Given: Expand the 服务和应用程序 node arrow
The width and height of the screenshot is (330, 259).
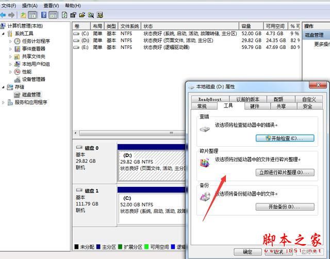Looking at the screenshot, I should point(3,102).
